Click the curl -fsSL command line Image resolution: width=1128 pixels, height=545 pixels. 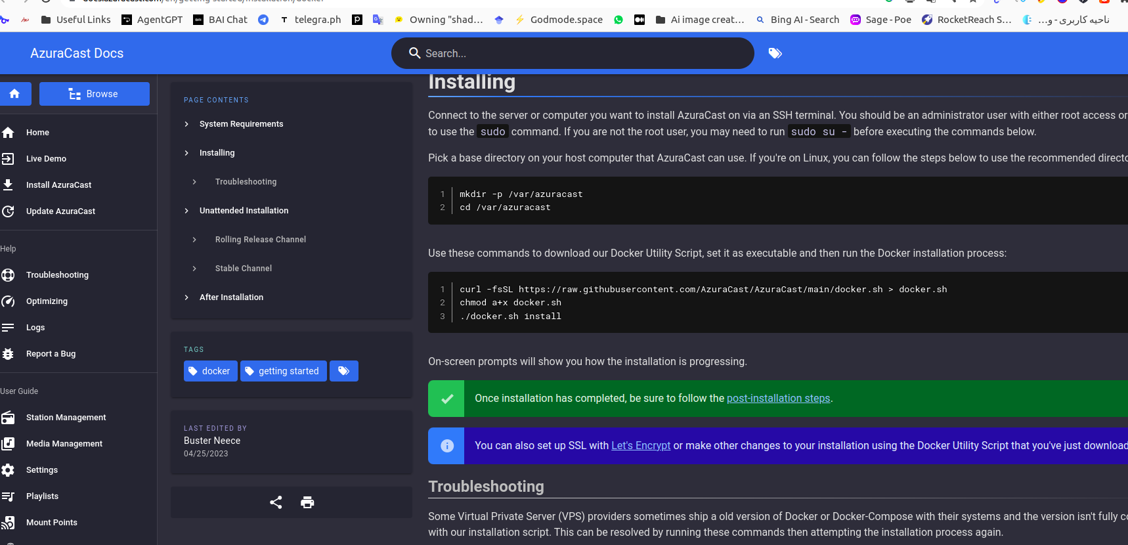pyautogui.click(x=703, y=290)
